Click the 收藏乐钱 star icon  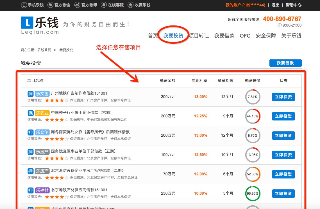pyautogui.click(x=130, y=5)
